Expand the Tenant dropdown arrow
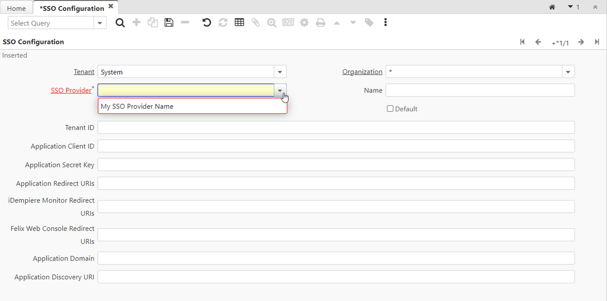The image size is (607, 301). [280, 72]
